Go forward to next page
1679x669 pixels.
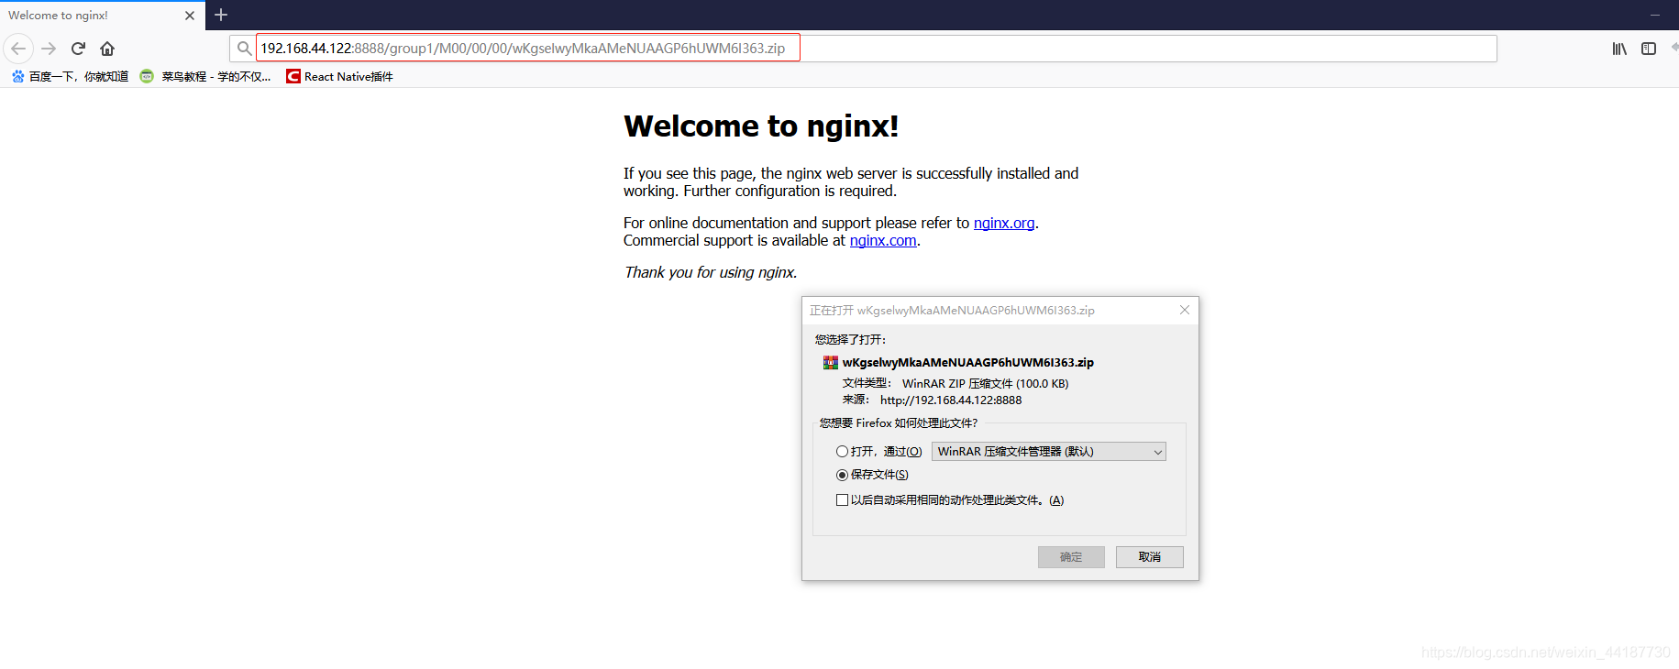coord(50,49)
